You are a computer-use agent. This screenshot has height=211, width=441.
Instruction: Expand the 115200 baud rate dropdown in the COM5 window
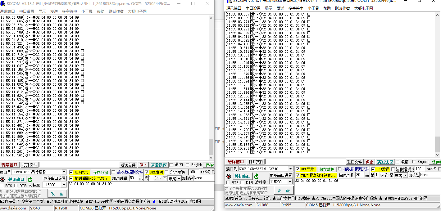tap(290, 182)
